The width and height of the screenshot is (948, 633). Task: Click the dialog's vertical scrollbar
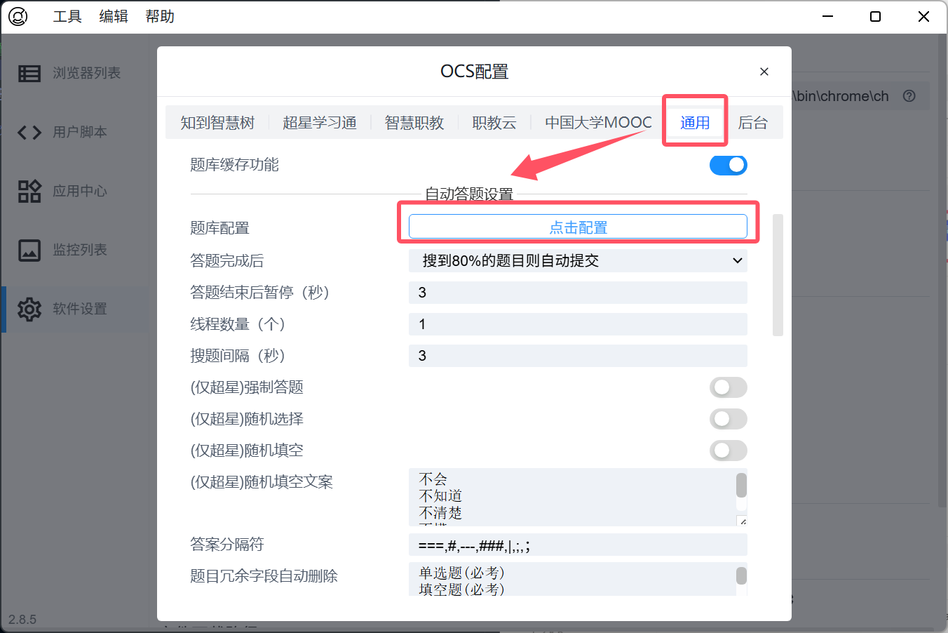(x=778, y=275)
